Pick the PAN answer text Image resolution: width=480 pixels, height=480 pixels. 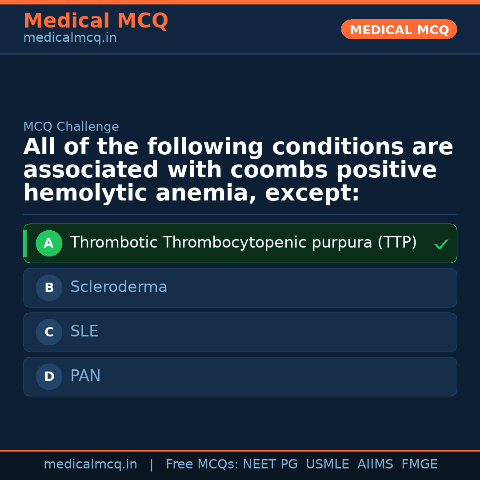tap(85, 376)
